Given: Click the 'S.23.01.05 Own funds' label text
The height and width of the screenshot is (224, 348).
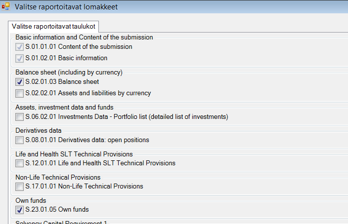Looking at the screenshot, I should (57, 209).
